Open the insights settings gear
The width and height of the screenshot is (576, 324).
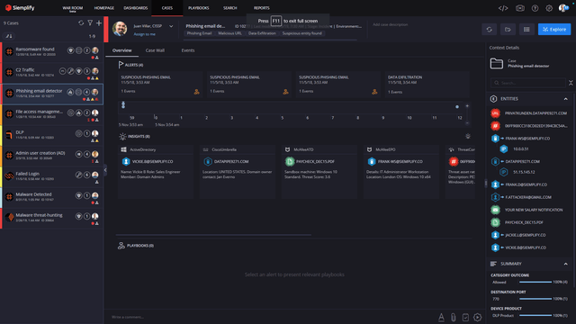coord(468,136)
